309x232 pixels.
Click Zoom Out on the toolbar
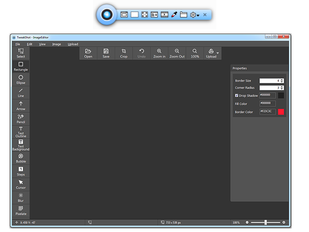tap(177, 53)
